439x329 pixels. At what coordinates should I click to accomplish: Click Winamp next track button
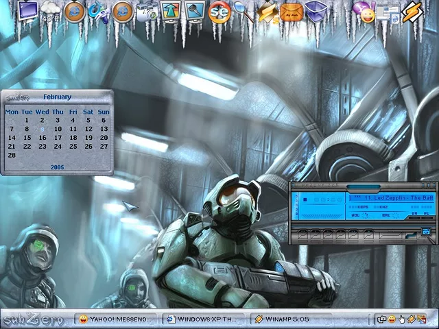point(353,235)
